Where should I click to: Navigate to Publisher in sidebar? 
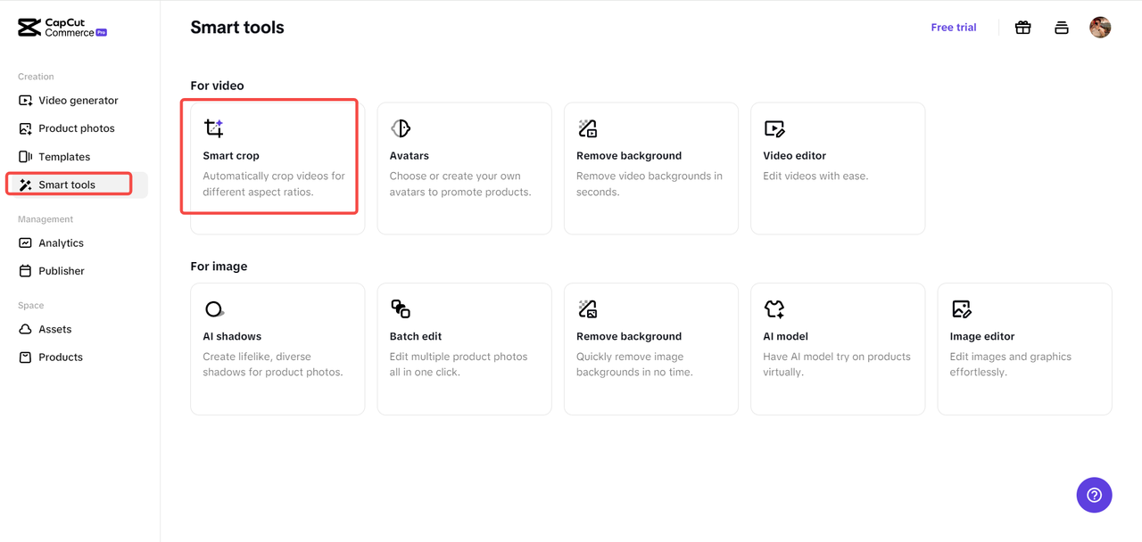tap(62, 271)
